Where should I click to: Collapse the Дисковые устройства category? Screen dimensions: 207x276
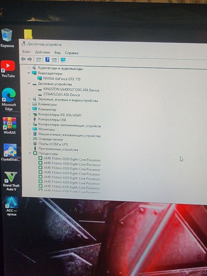(x=29, y=84)
